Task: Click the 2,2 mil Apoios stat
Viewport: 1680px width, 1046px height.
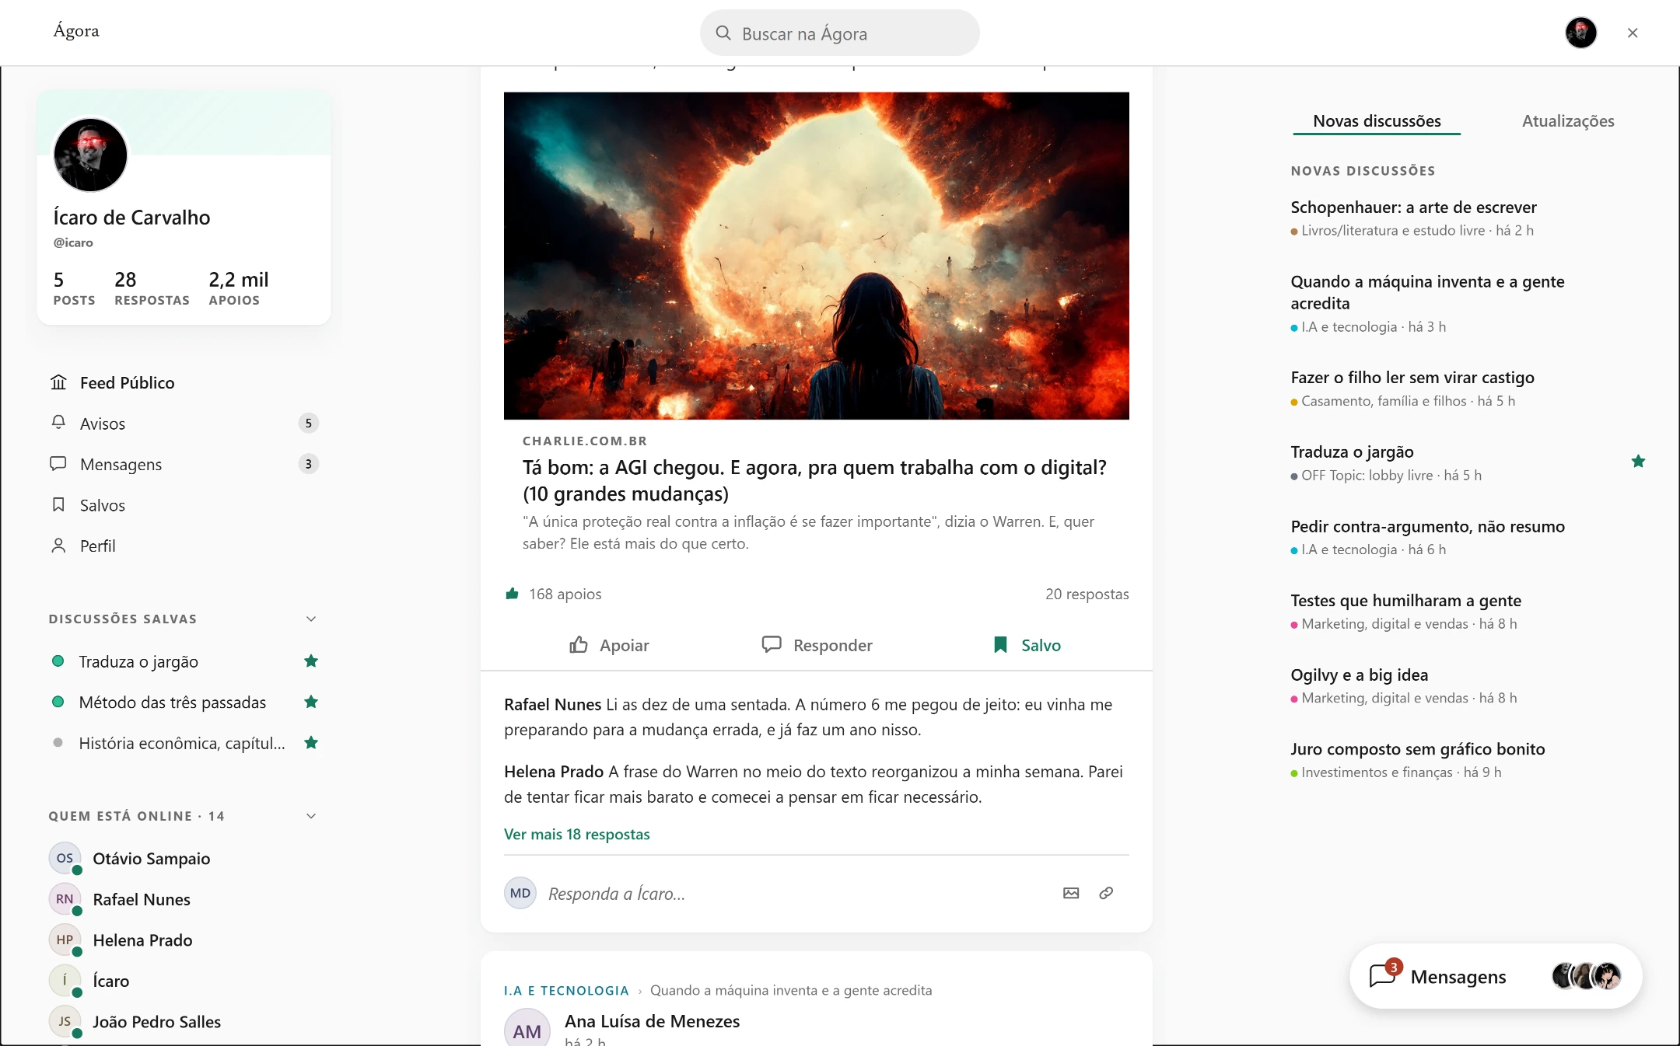Action: 239,288
